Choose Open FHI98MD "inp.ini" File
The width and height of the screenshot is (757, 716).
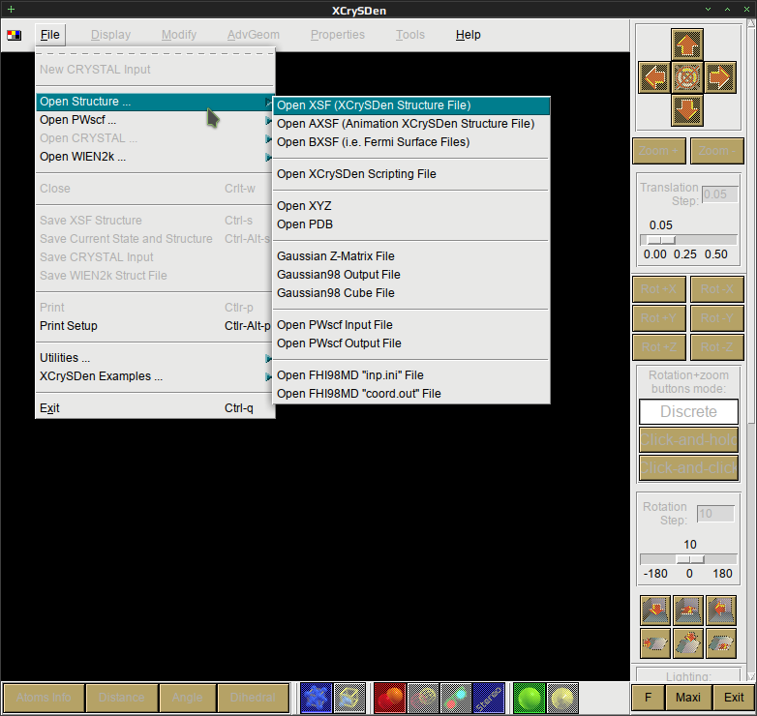(x=411, y=374)
